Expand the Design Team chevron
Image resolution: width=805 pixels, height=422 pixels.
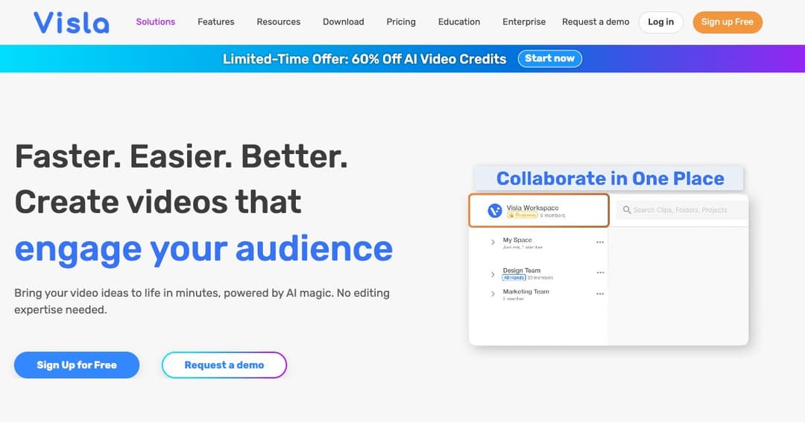click(x=493, y=275)
